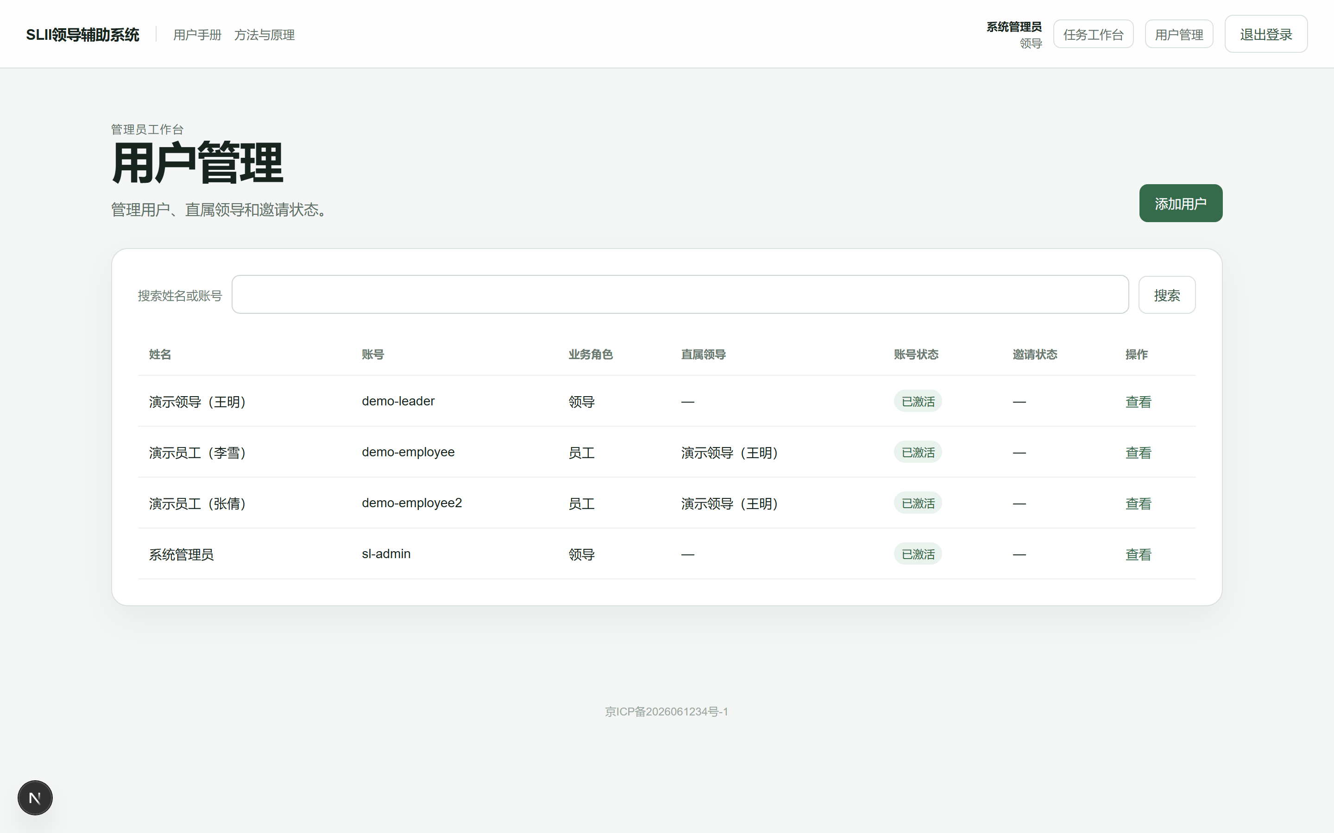Select the name 演示员工（张倩）
Screen dimensions: 1334x833
[197, 504]
